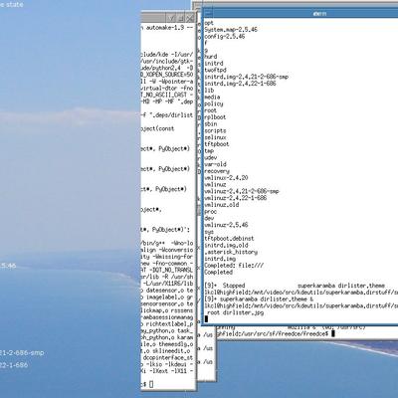Click the scripts entry in xterm output

215,130
